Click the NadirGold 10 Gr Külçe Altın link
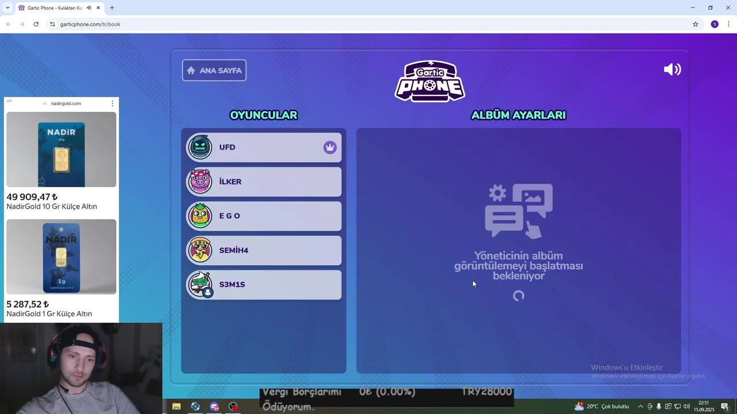737x414 pixels. [x=52, y=206]
